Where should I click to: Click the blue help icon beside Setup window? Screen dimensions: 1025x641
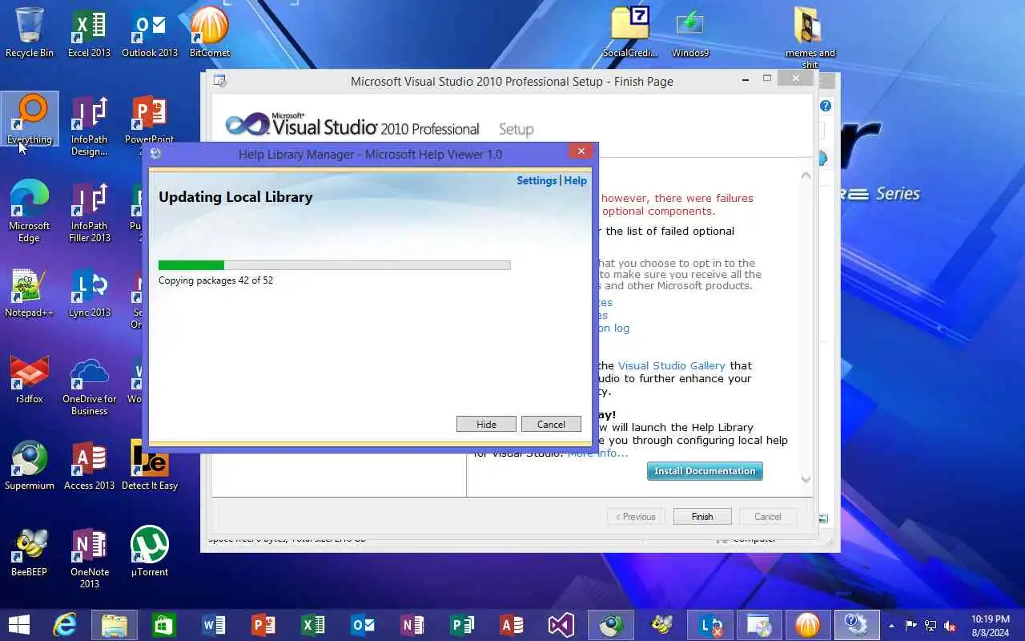pyautogui.click(x=825, y=106)
